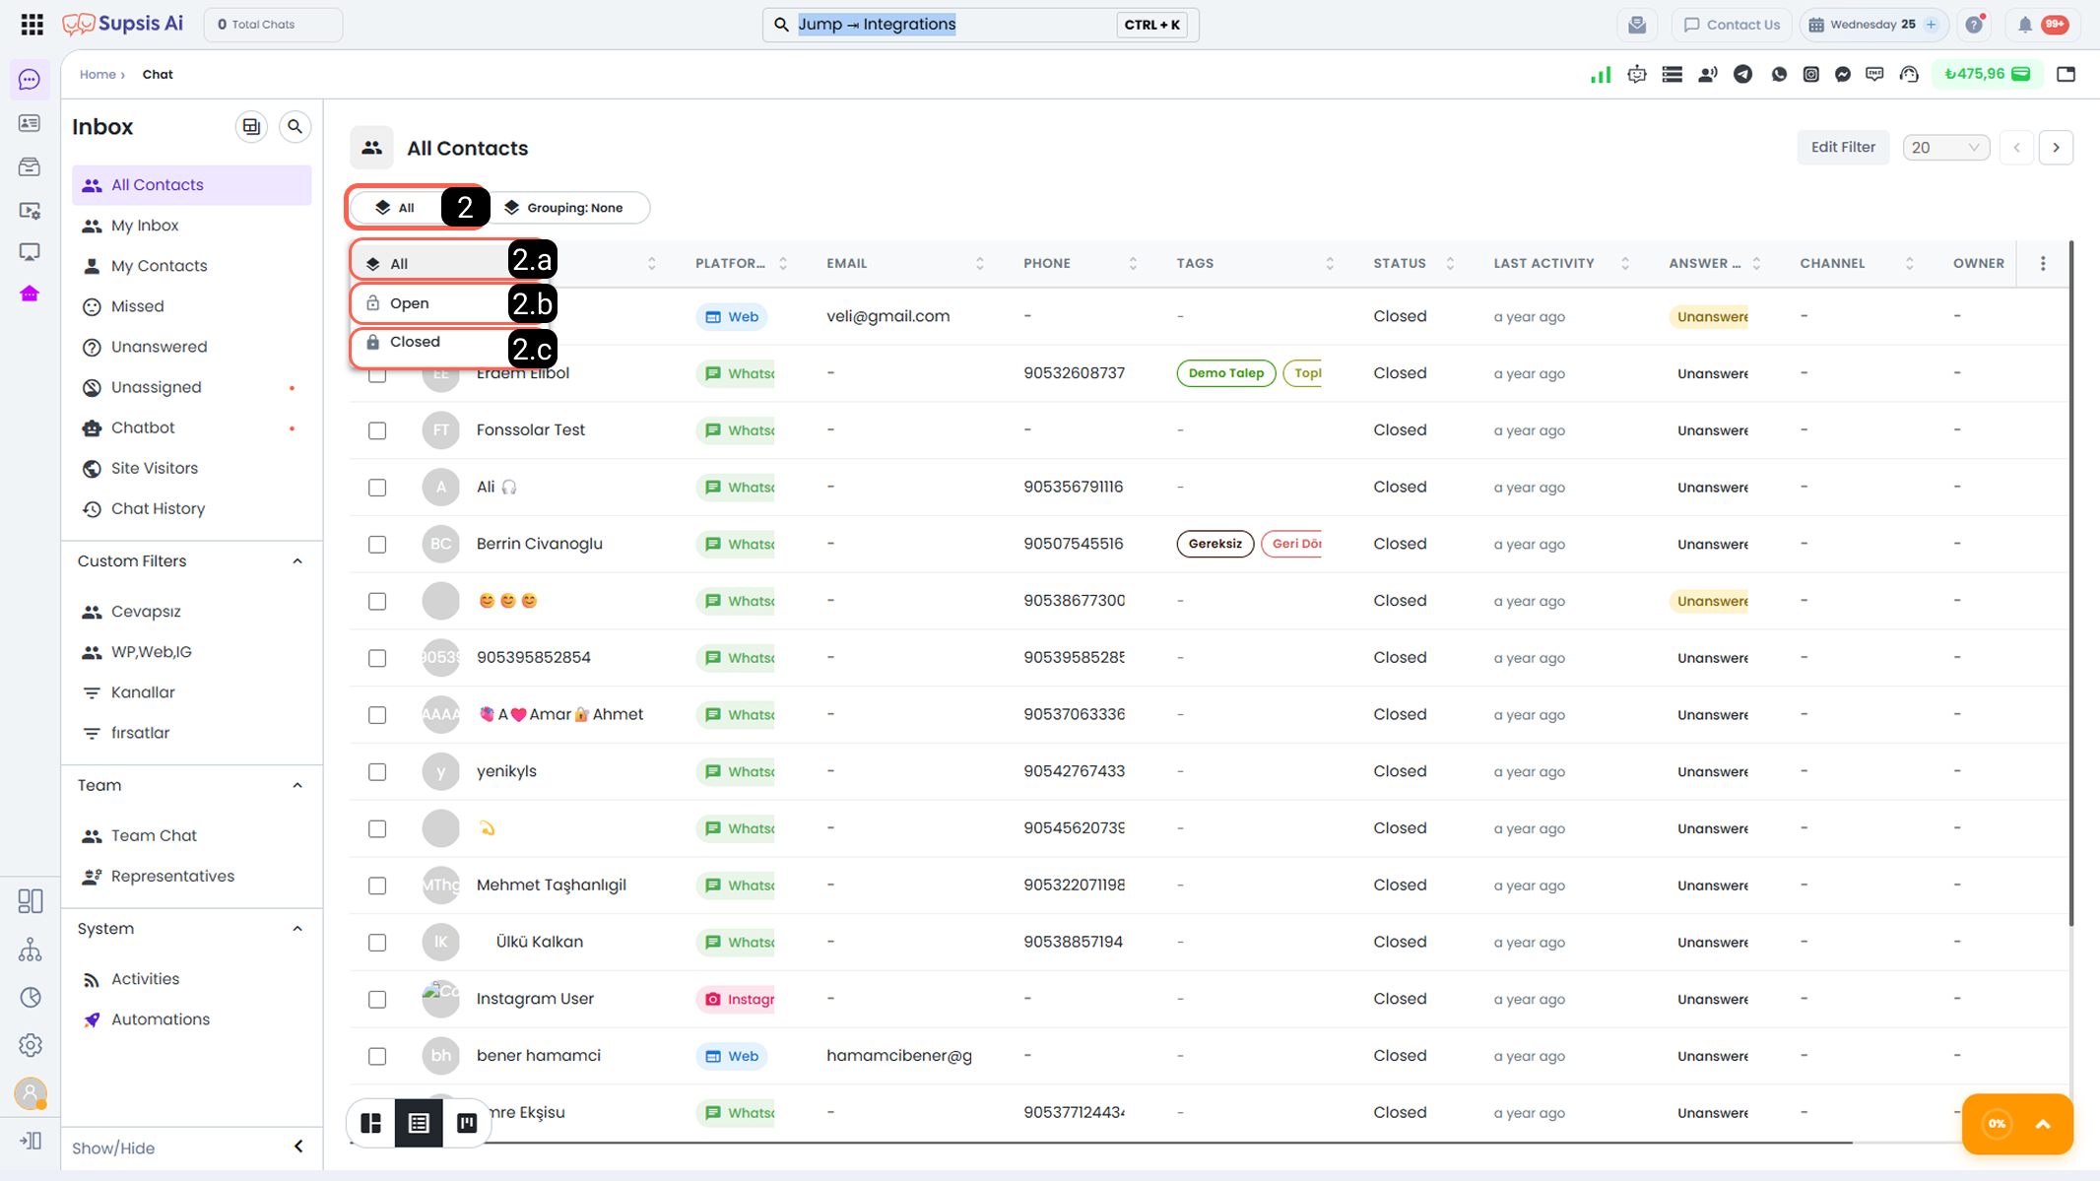Open the contact card icon in left rail
Image resolution: width=2100 pixels, height=1181 pixels.
point(30,123)
